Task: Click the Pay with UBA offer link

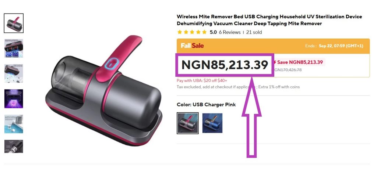Action: [x=202, y=80]
